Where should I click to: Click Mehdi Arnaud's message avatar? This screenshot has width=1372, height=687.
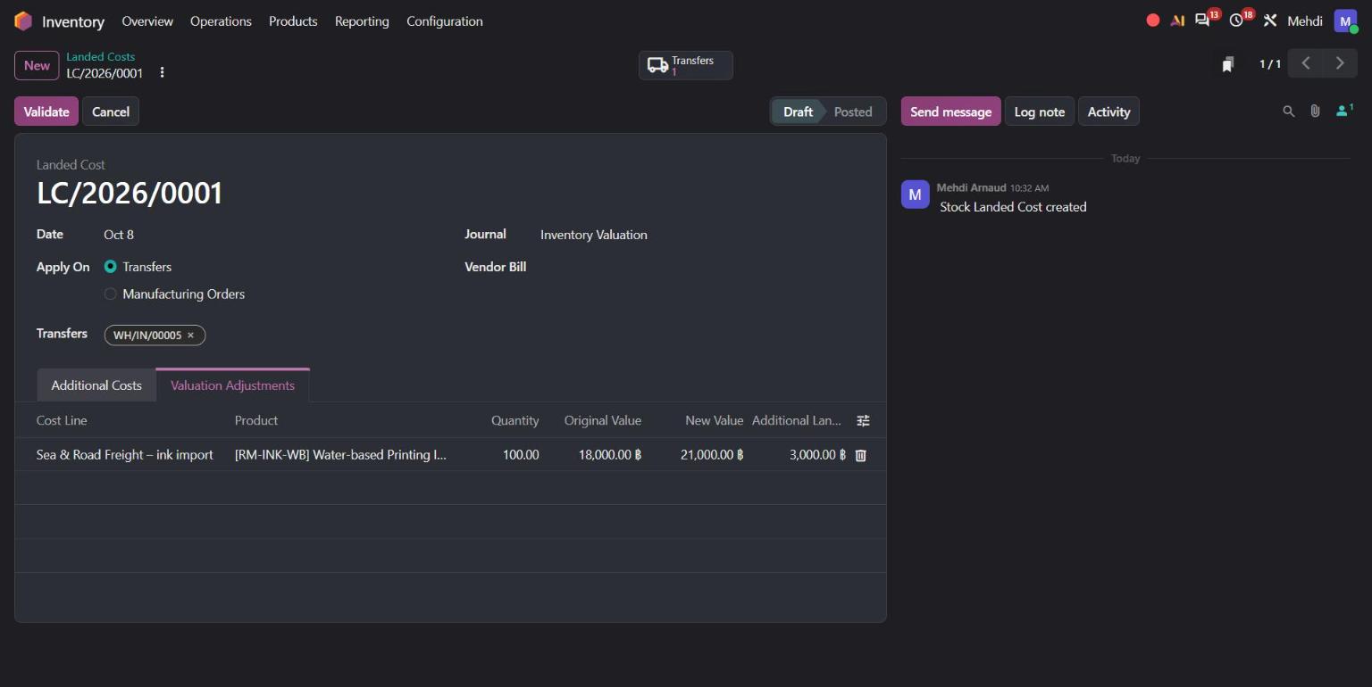[x=915, y=195]
